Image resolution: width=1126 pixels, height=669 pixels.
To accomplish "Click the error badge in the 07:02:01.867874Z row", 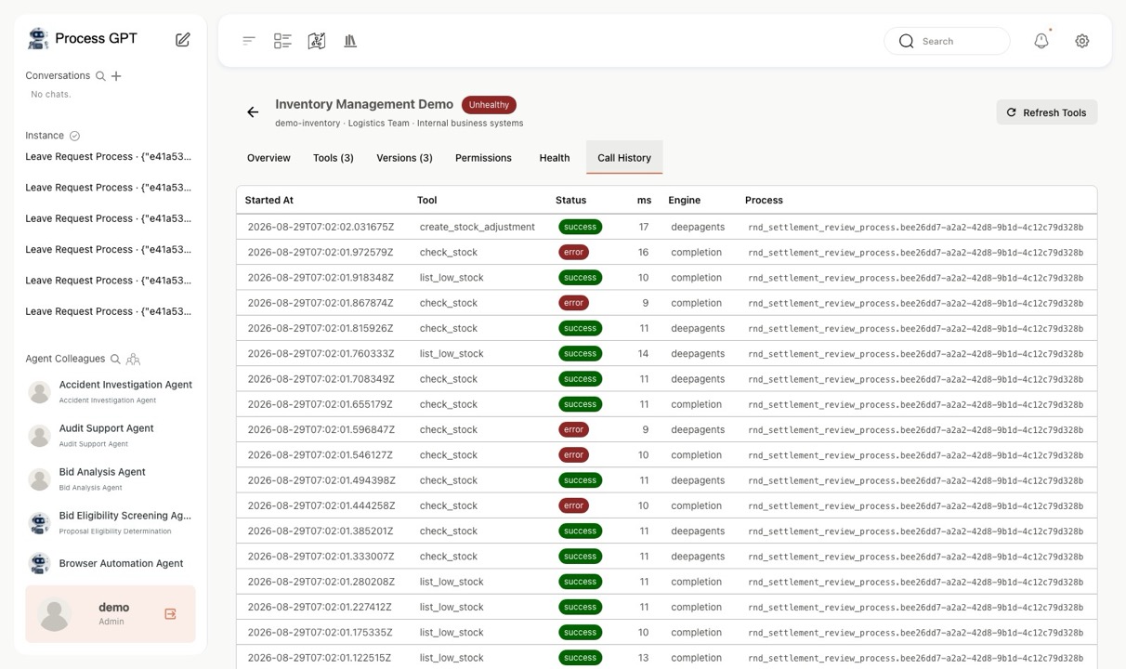I will 574,303.
